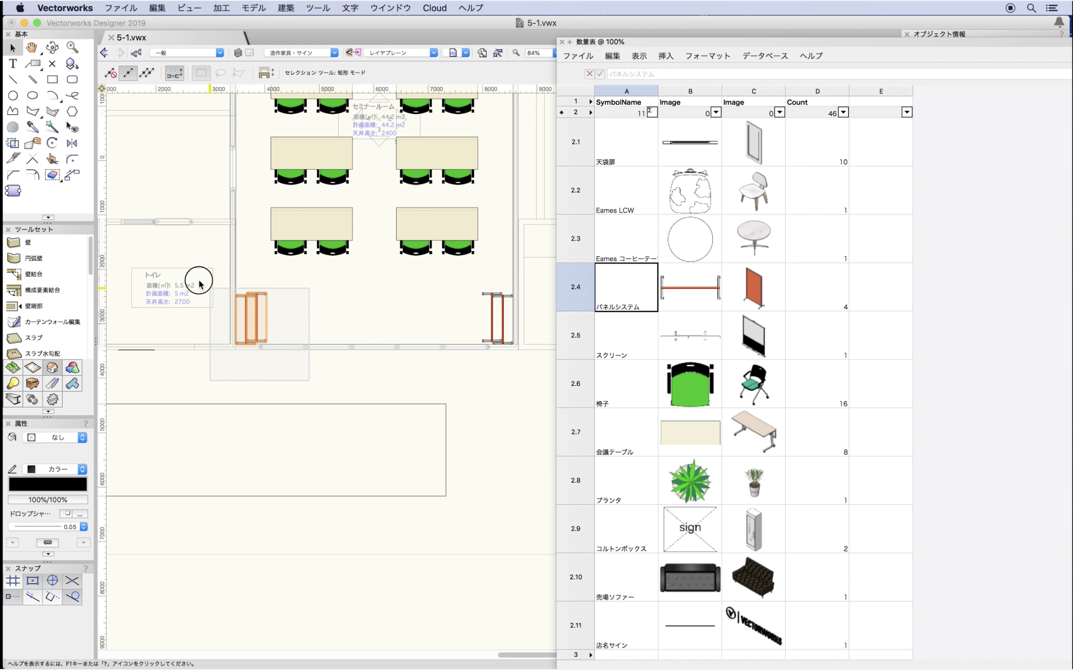This screenshot has height=670, width=1073.
Task: Adjust the opacity 100%/100% control
Action: [x=48, y=500]
